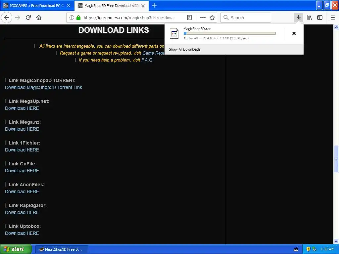This screenshot has height=254, width=339.
Task: Click the Link Rapidgator label
Action: [28, 205]
